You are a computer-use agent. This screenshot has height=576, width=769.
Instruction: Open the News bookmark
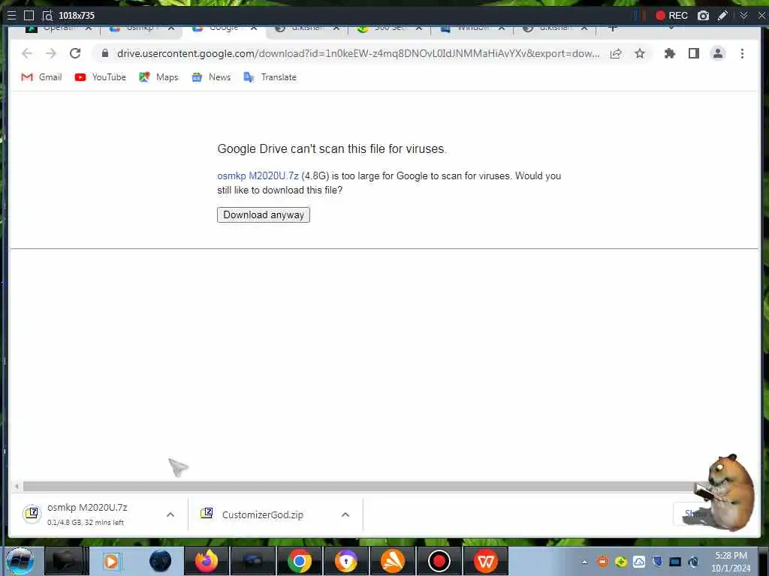point(211,77)
